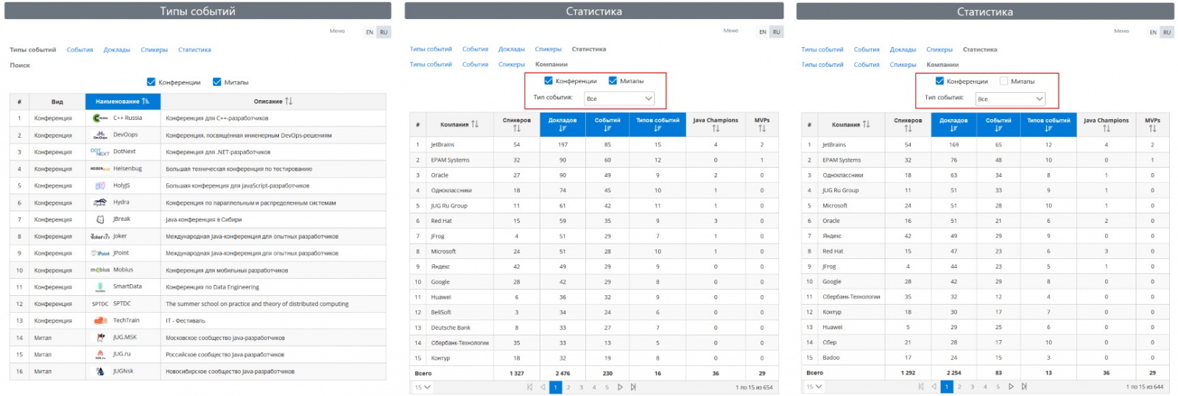Uncheck Конференции in right Статистика panel
This screenshot has height=396, width=1178.
tap(939, 81)
